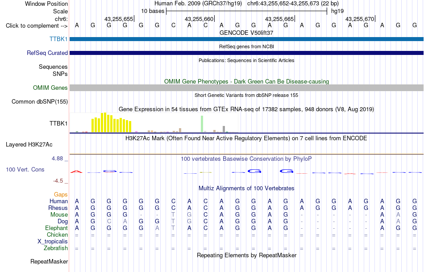Click the '10 bases' scale bar label
Screen dimensions: 424x272
(153, 11)
